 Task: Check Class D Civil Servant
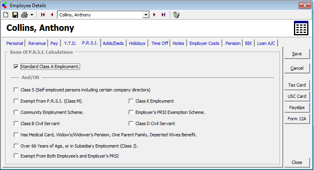pyautogui.click(x=131, y=123)
